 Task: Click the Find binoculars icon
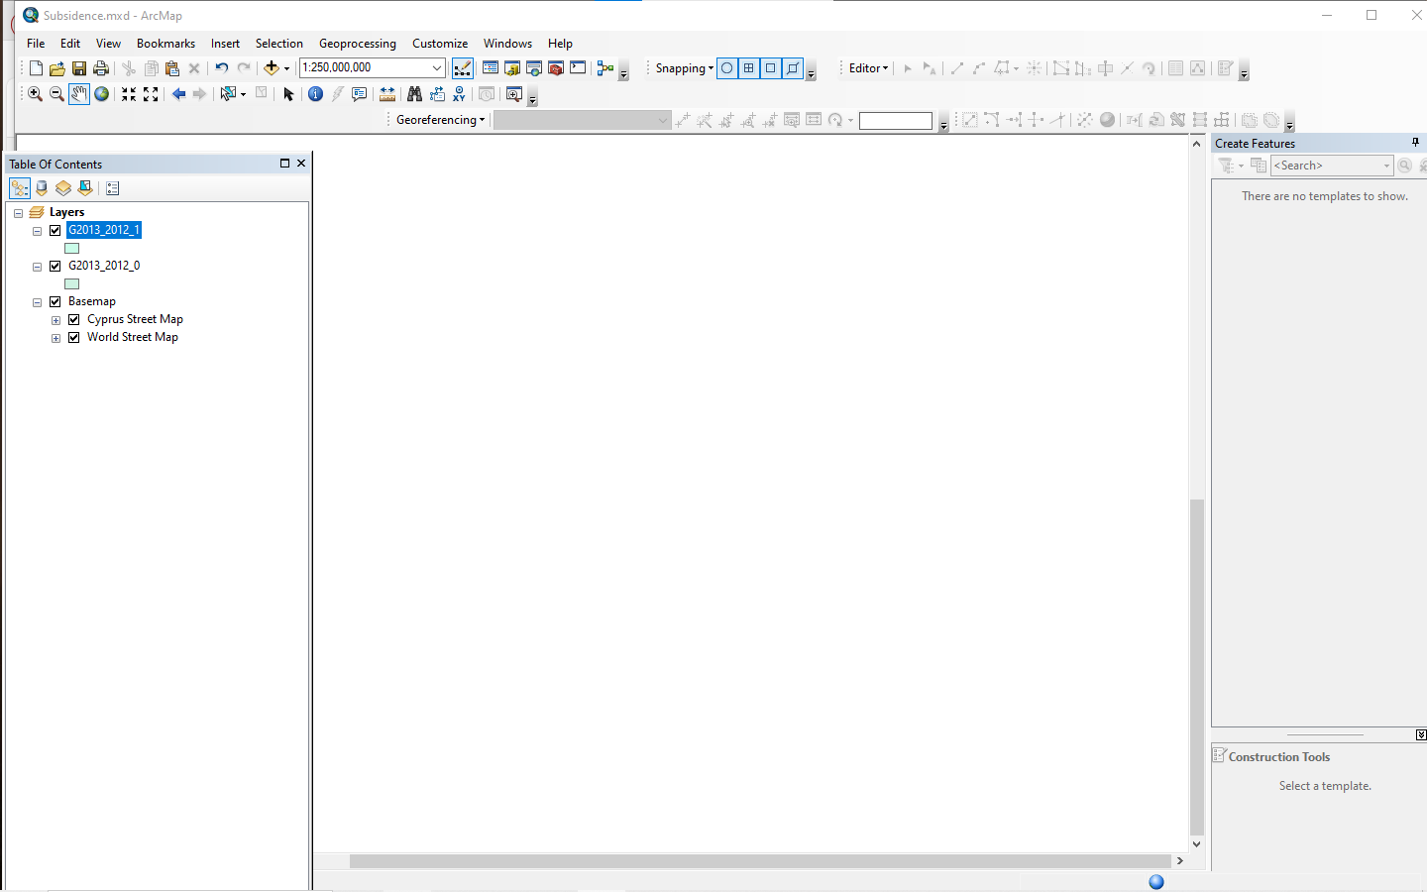tap(414, 94)
